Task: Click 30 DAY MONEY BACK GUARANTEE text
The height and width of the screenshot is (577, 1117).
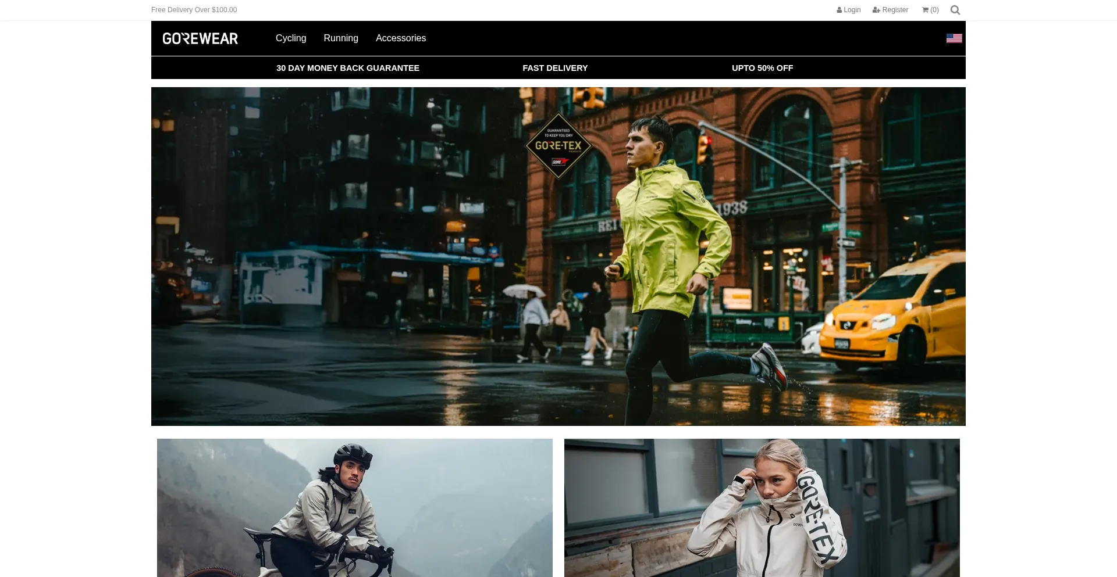Action: click(x=348, y=68)
